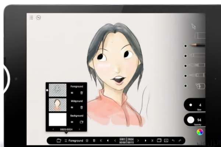The width and height of the screenshot is (221, 147).
Task: Toggle visibility of the Background layer
Action: pyautogui.click(x=72, y=122)
